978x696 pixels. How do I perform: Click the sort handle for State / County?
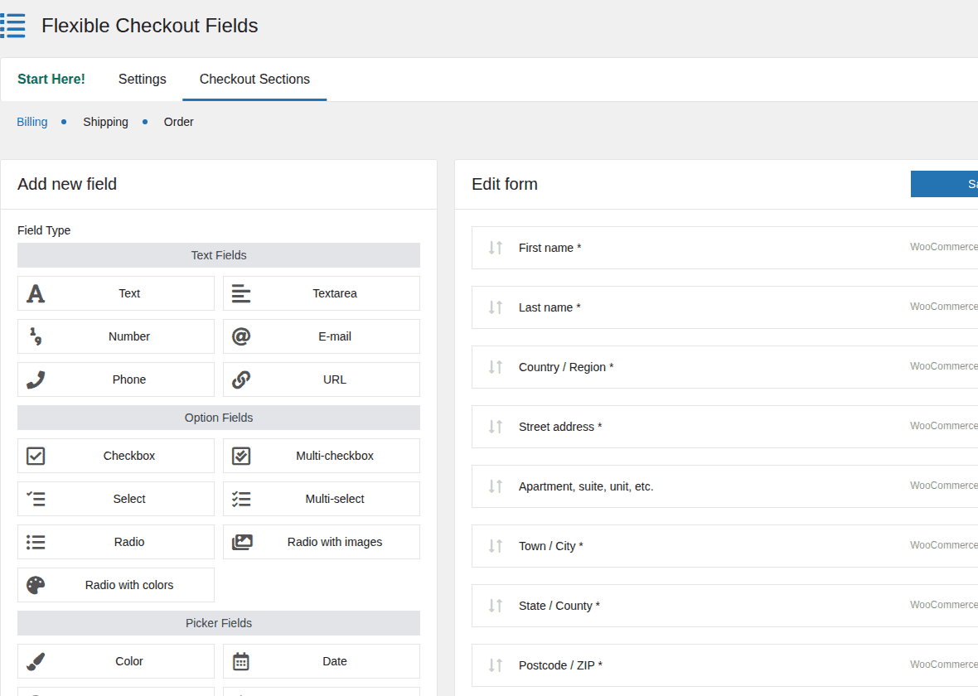496,606
